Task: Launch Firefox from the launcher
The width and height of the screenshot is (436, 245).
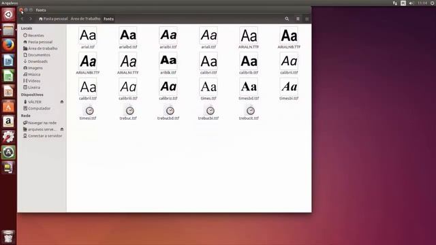Action: pos(8,45)
